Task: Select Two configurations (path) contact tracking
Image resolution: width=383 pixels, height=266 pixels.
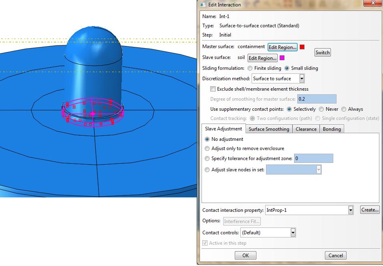Action: click(x=252, y=118)
